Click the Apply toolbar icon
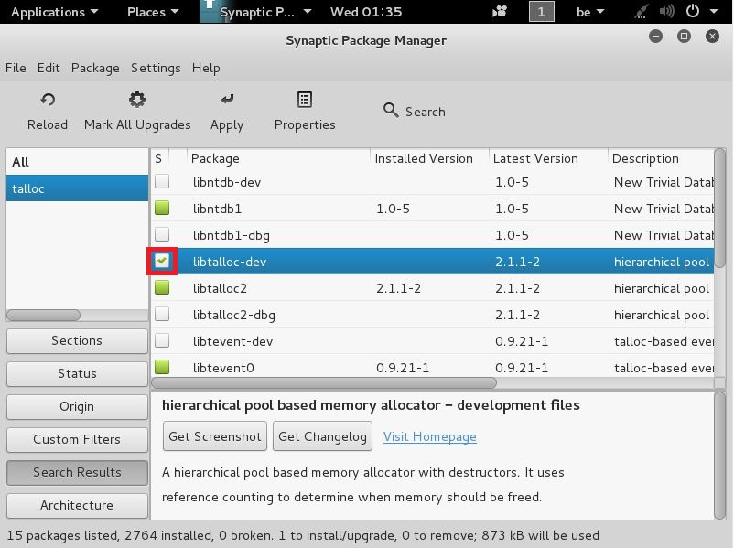The width and height of the screenshot is (734, 548). 227,99
